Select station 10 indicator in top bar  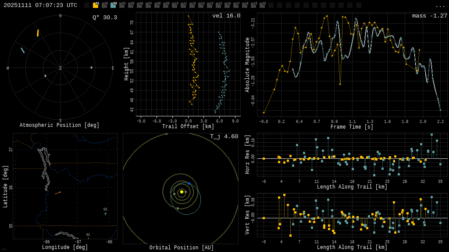pyautogui.click(x=175, y=5)
